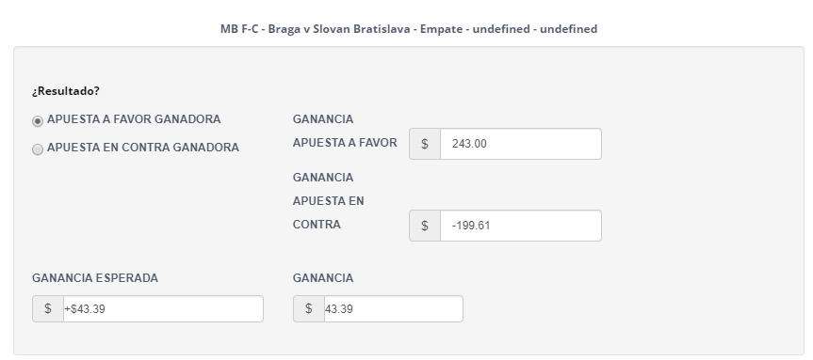Screen dimensions: 813x360
Task: Select the APUESTA EN CONTRA GANADORA radio button
Action: (38, 149)
